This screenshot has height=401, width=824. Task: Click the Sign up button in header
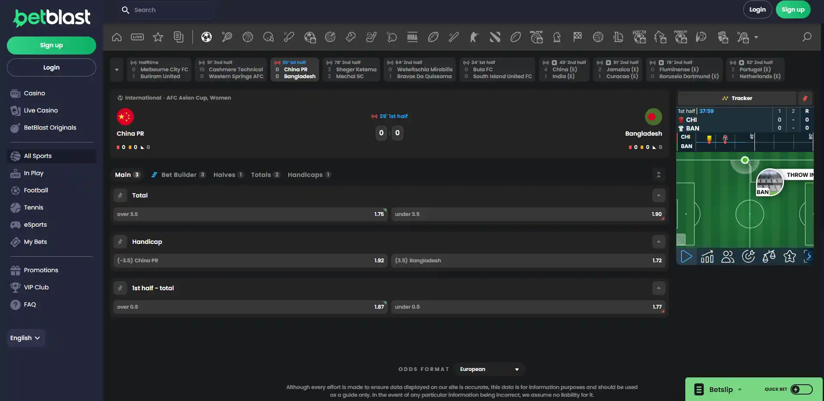pos(793,10)
